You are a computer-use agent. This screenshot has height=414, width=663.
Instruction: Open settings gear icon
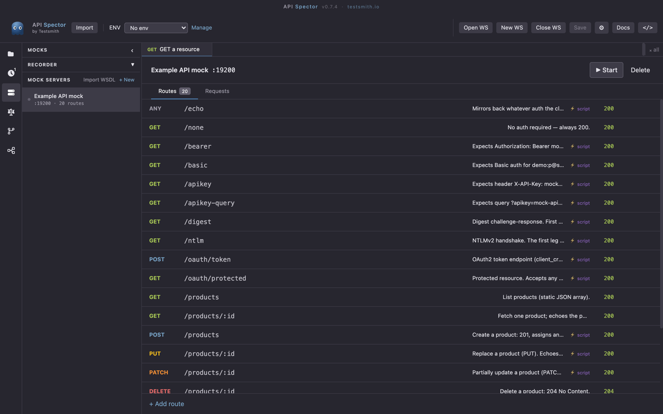click(601, 28)
